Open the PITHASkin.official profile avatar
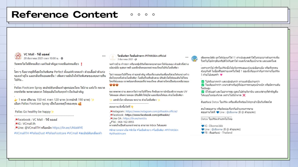 [x=113, y=58]
